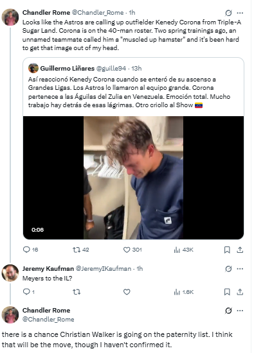Bookmark Chandler Rome's top tweet
This screenshot has height=353, width=254.
coord(227,250)
